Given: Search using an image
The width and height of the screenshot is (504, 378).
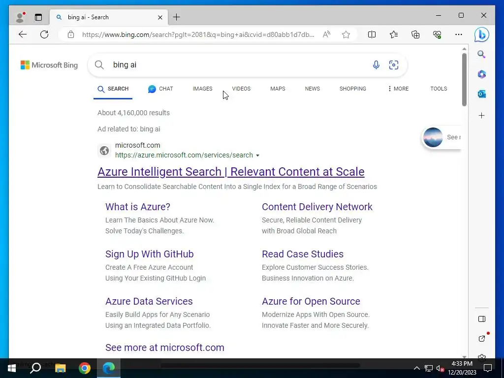Looking at the screenshot, I should coord(394,65).
